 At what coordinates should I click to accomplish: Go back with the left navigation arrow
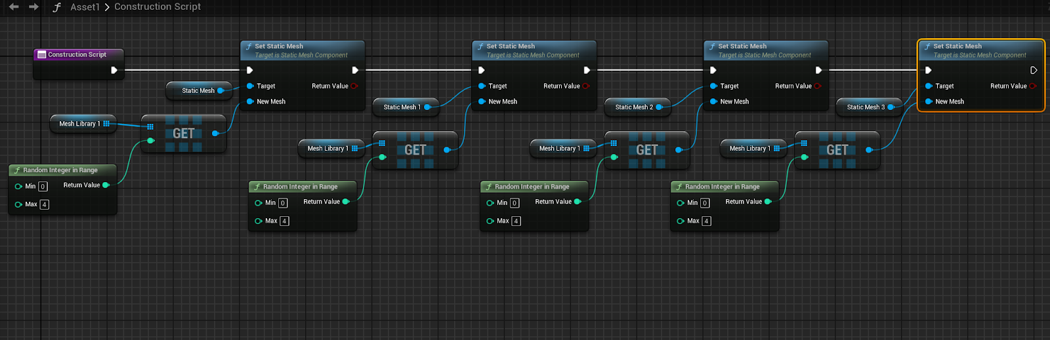(x=14, y=7)
